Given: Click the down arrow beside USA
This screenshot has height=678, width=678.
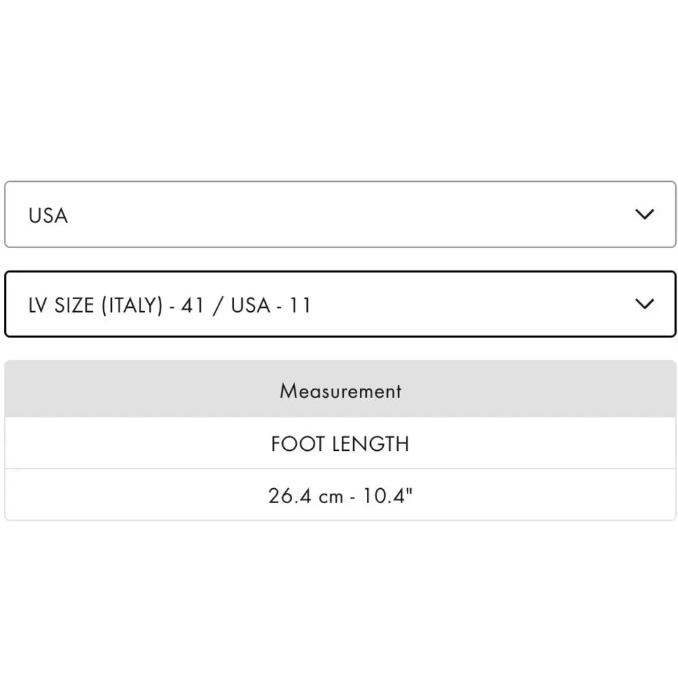Looking at the screenshot, I should 644,214.
